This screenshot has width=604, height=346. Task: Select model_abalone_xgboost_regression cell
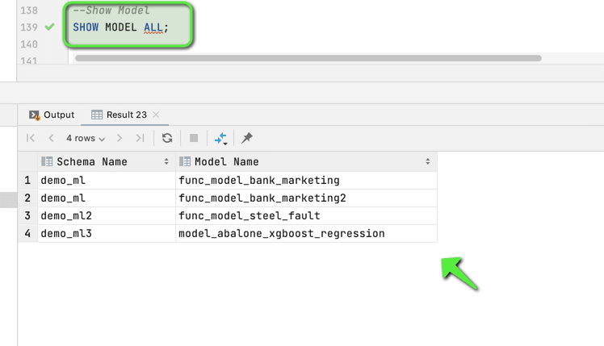pyautogui.click(x=306, y=233)
